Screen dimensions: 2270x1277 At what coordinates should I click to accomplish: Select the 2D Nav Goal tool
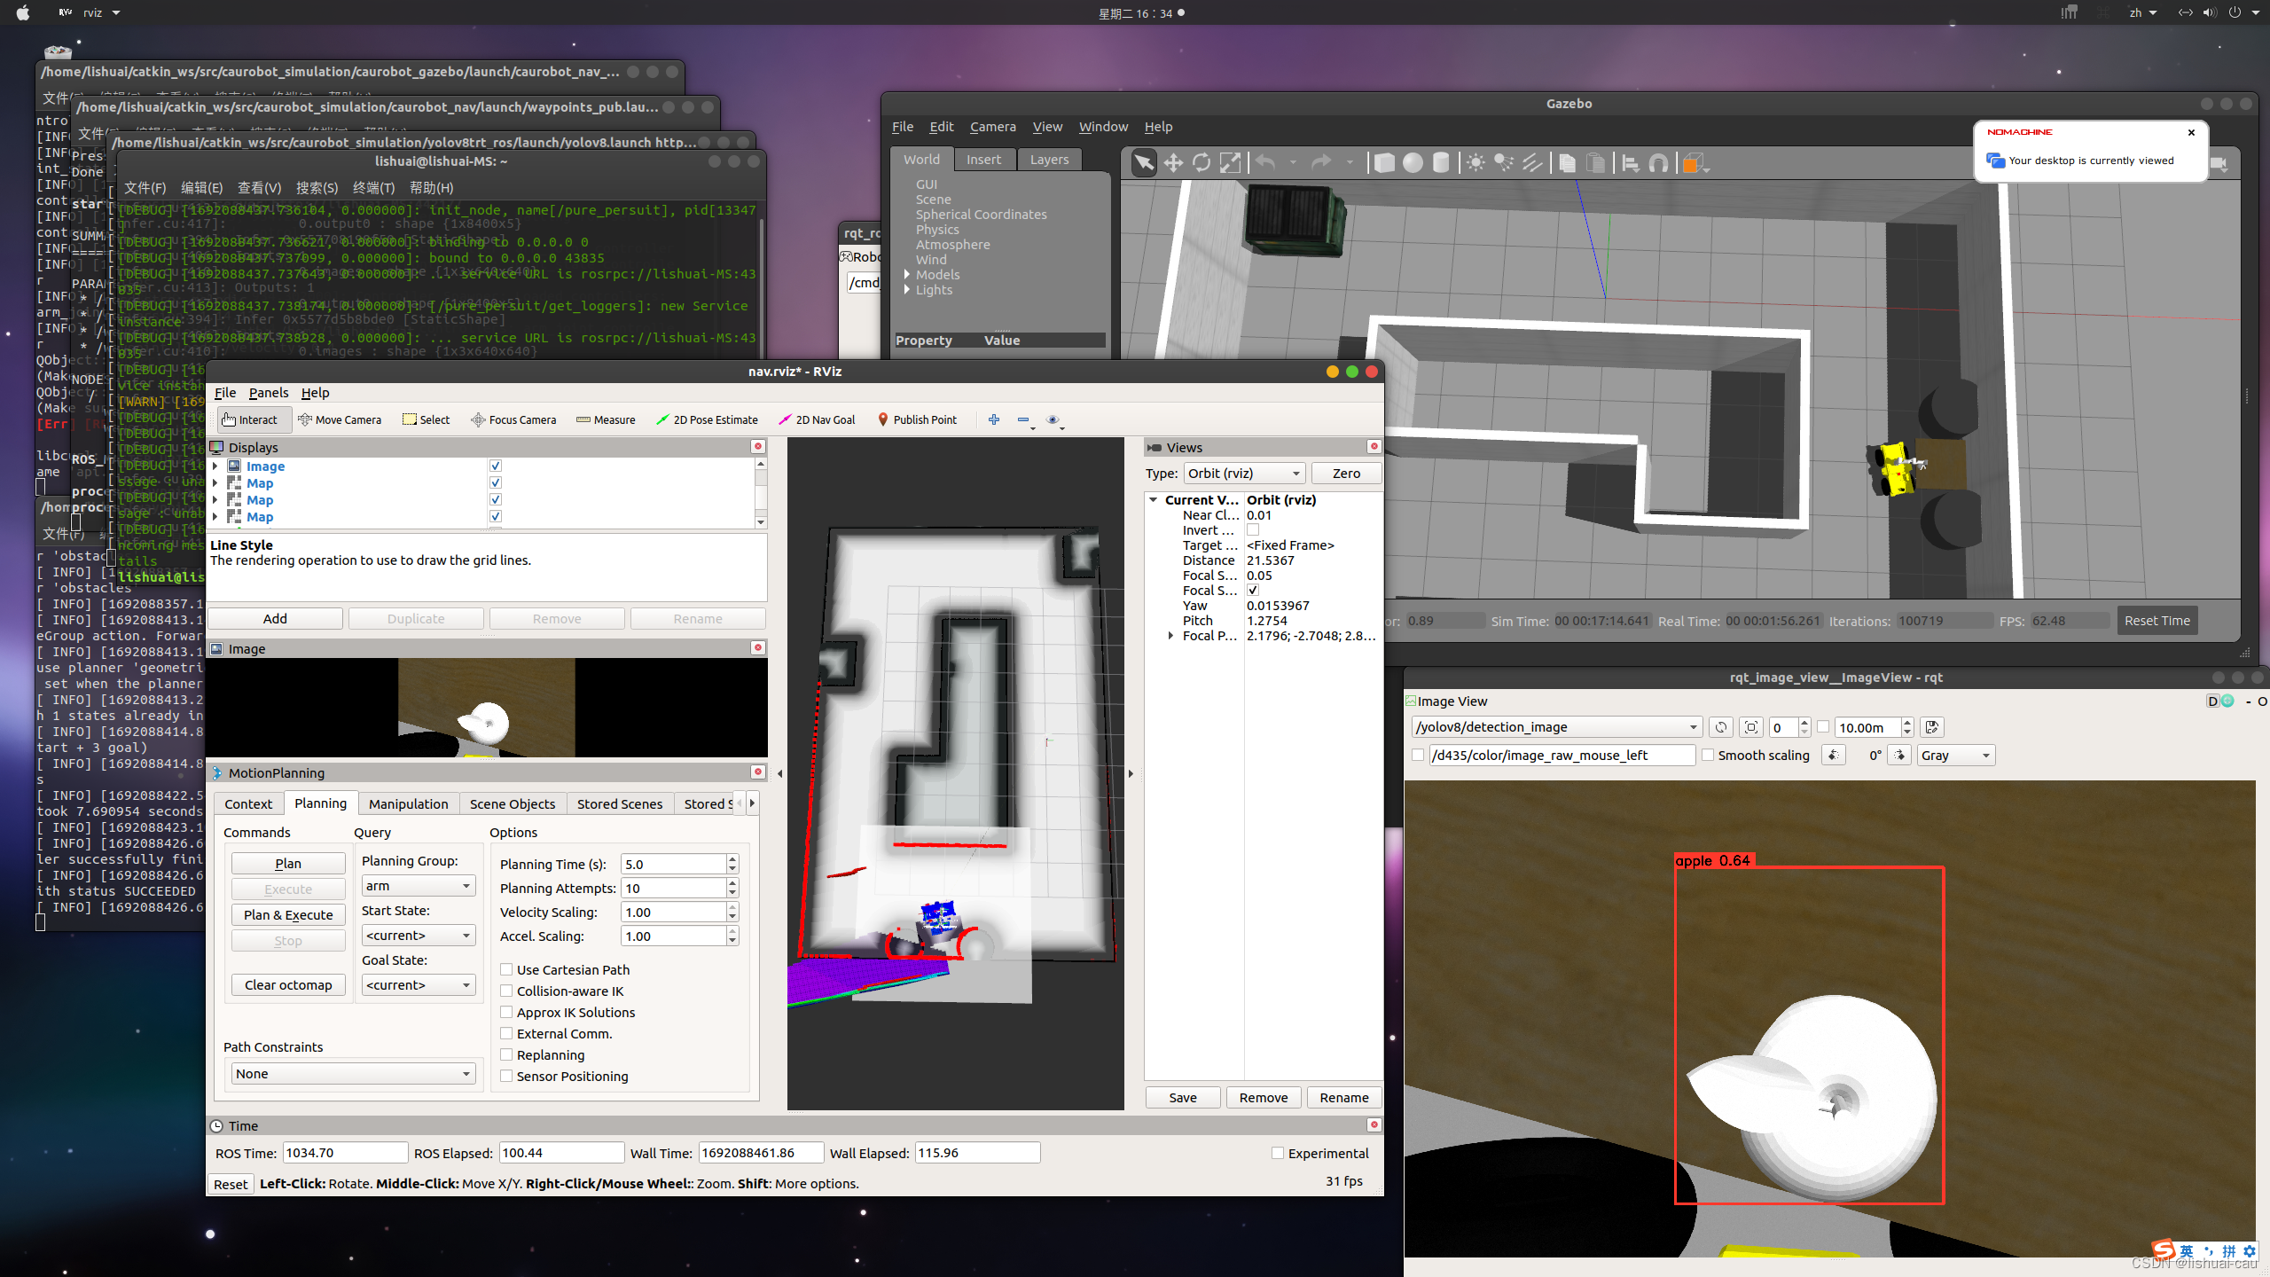817,420
